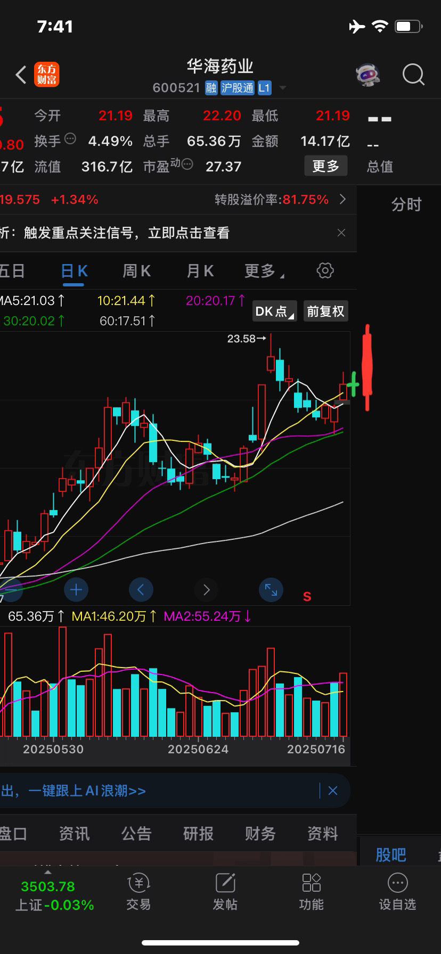The image size is (441, 954).
Task: Open 市盈 dynamic info bubble icon
Action: 187,165
